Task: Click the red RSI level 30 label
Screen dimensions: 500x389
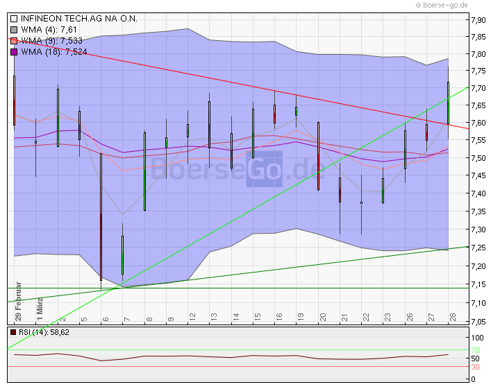Action: (475, 367)
